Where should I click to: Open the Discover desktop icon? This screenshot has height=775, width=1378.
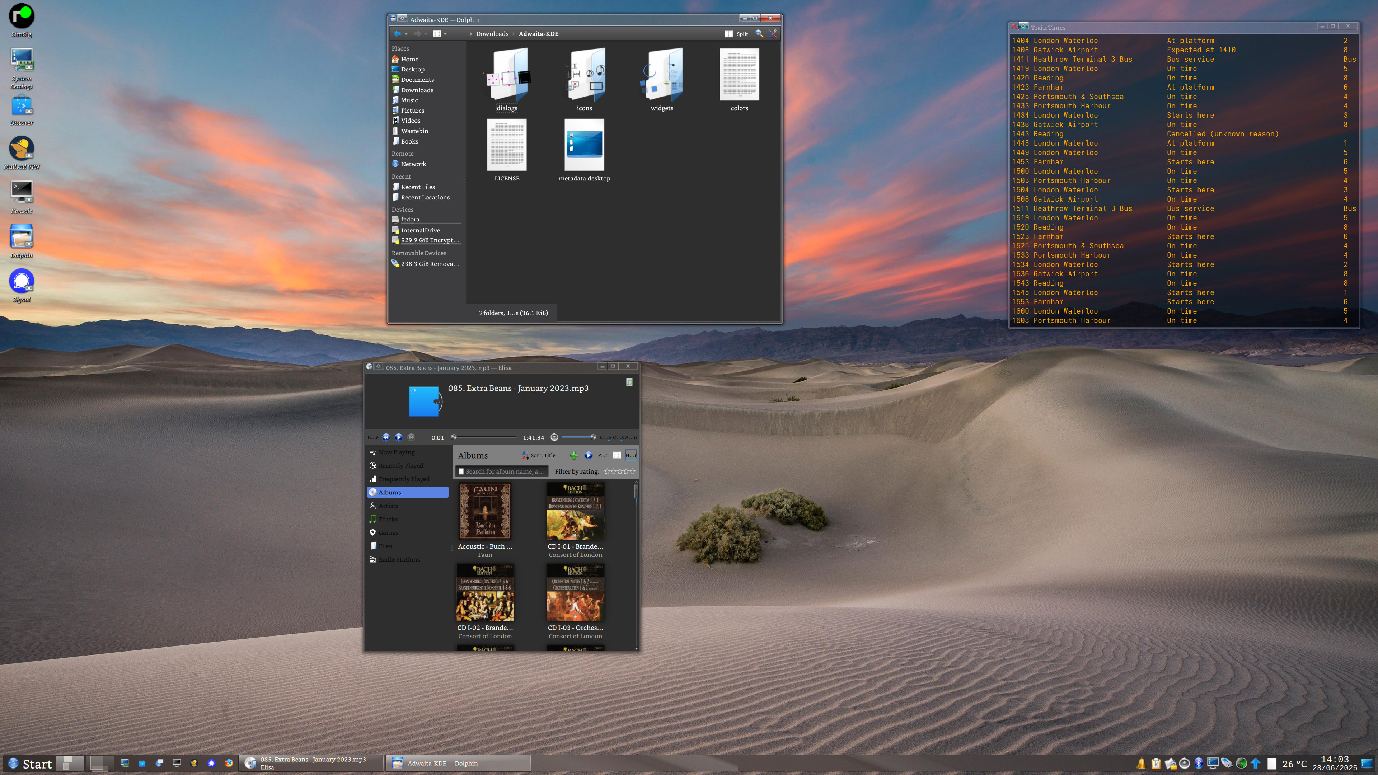[x=22, y=110]
